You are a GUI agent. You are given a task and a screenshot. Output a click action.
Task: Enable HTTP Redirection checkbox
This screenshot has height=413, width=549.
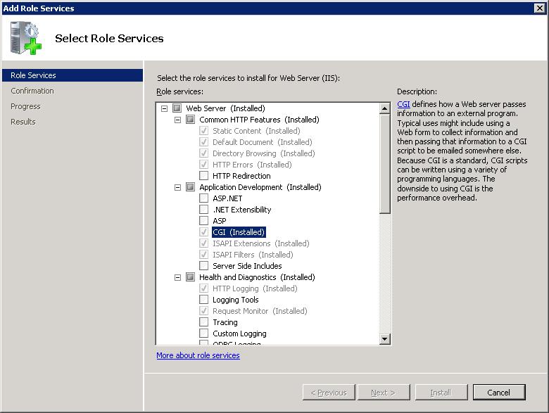204,176
